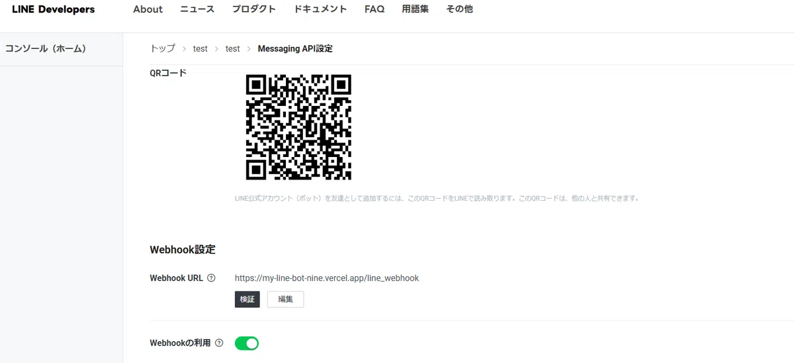Open the About menu item
This screenshot has width=794, height=363.
[148, 9]
